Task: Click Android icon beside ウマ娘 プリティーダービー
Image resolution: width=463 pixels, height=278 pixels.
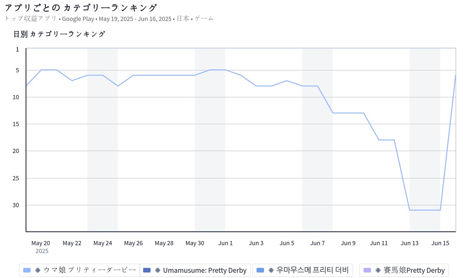Action: (x=38, y=270)
